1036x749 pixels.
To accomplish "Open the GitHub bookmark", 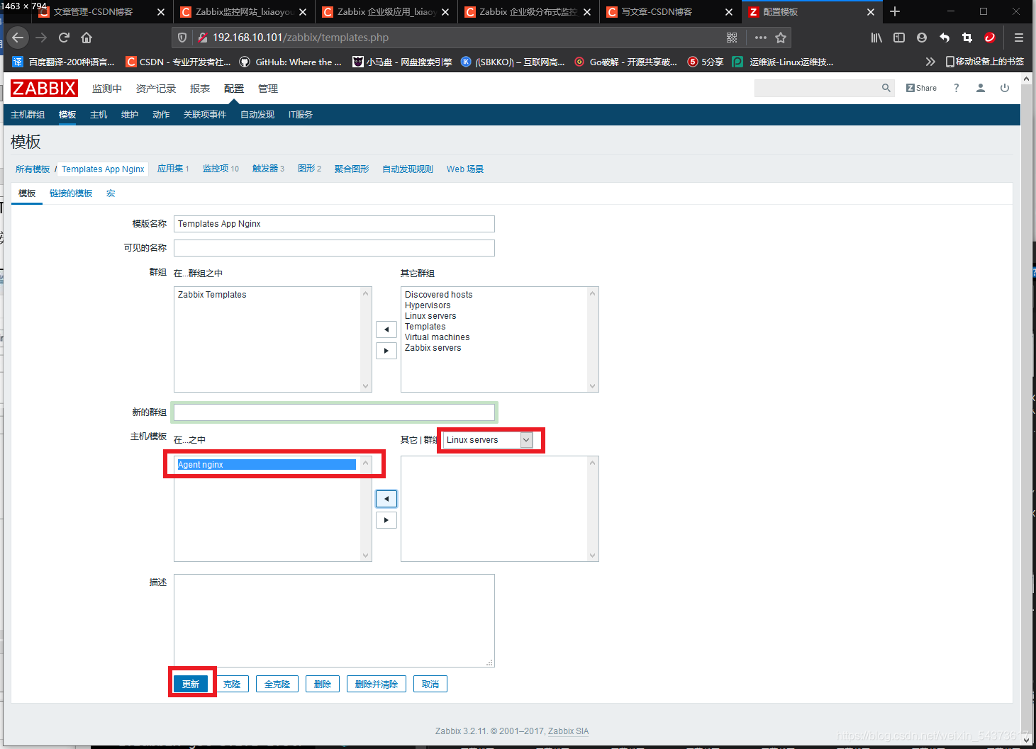I will [x=290, y=62].
